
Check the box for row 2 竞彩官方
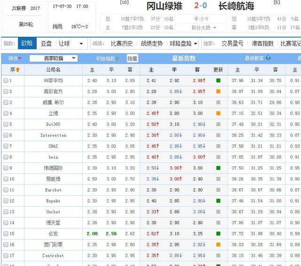(x=6, y=91)
